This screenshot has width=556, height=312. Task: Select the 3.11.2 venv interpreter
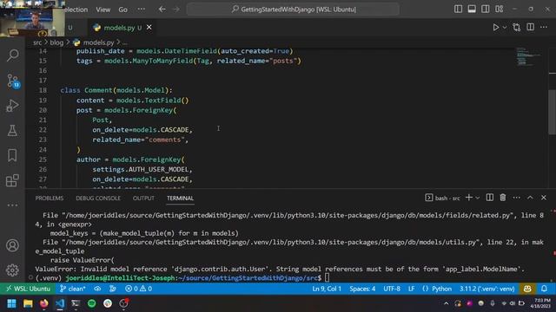pos(486,289)
